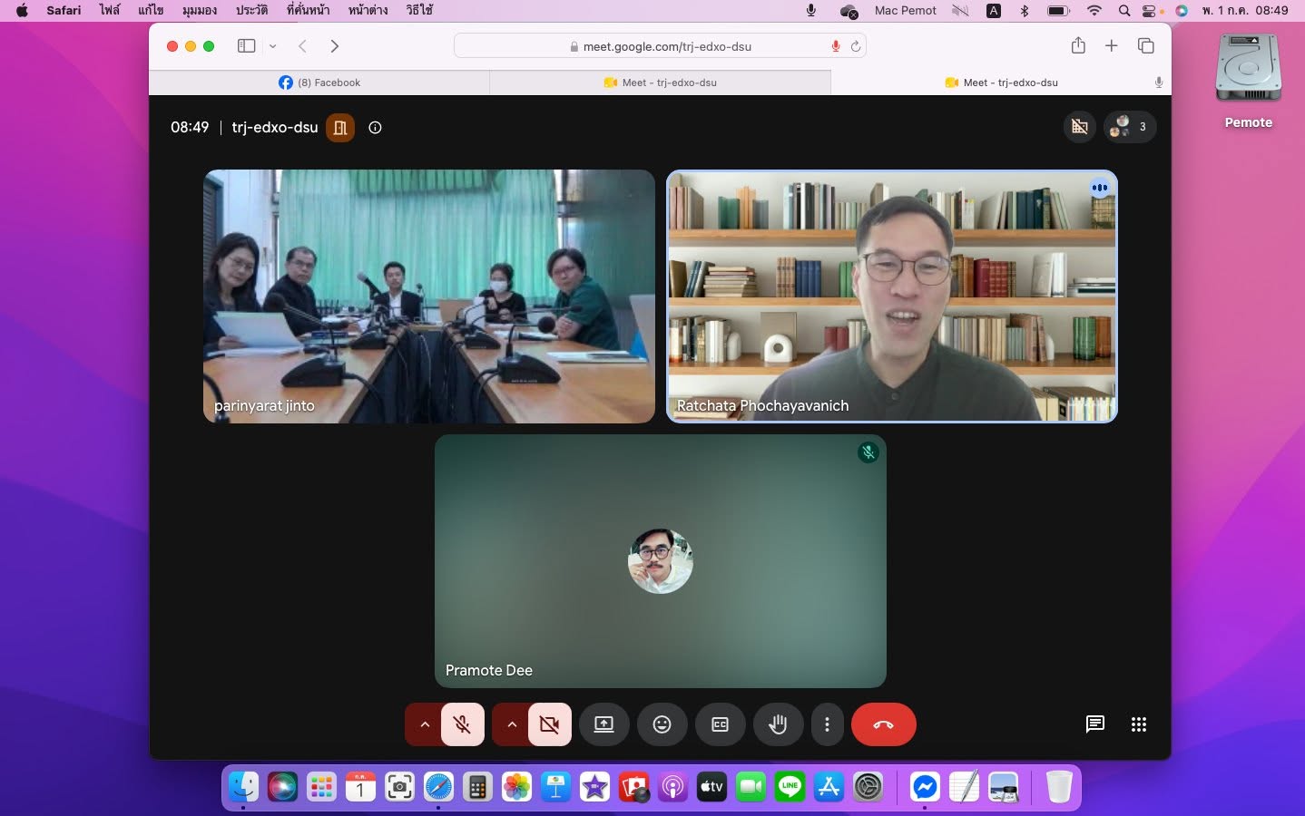Open FaceTime from the Dock
1305x816 pixels.
point(751,786)
